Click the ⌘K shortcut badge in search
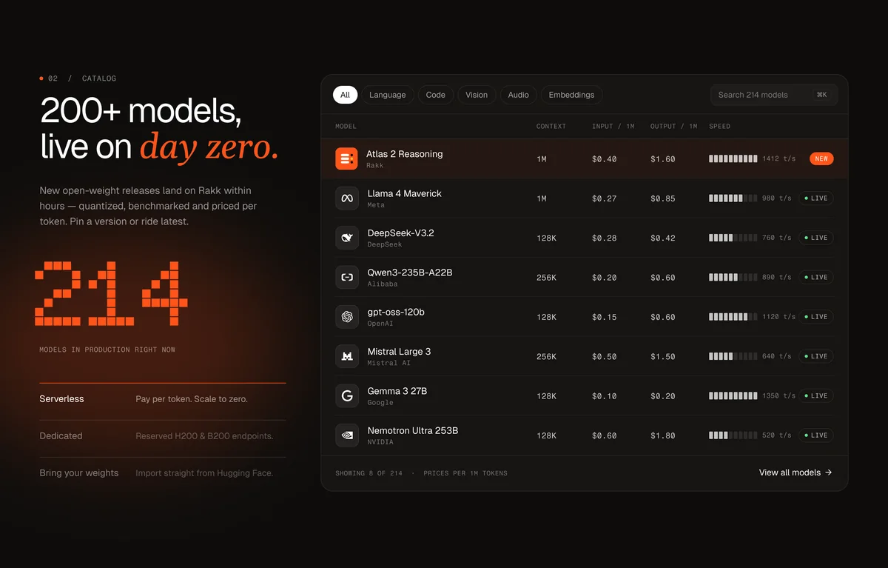This screenshot has height=568, width=888. pyautogui.click(x=822, y=95)
